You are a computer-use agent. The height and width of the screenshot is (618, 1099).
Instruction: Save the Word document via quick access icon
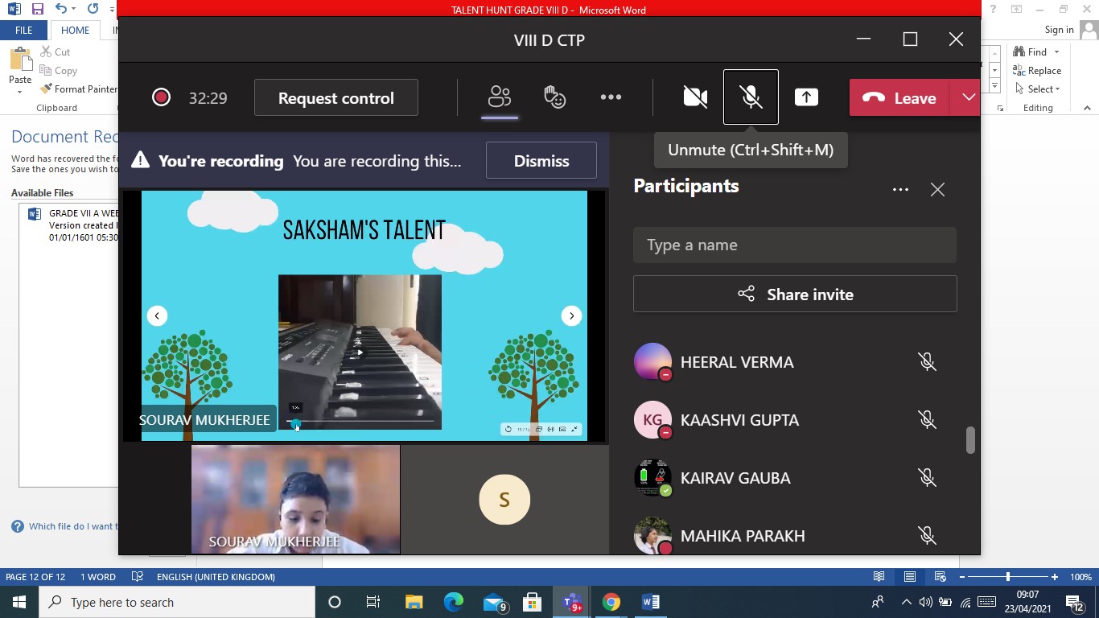37,9
